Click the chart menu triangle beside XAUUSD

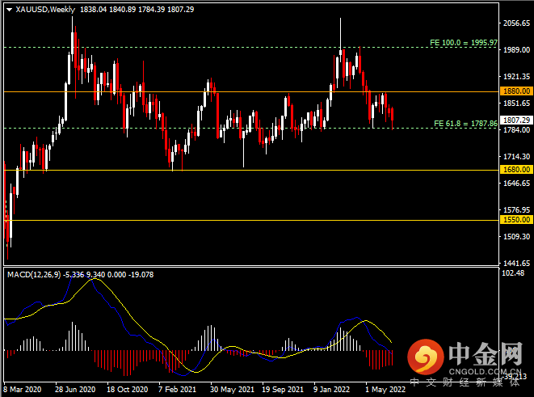coord(9,10)
